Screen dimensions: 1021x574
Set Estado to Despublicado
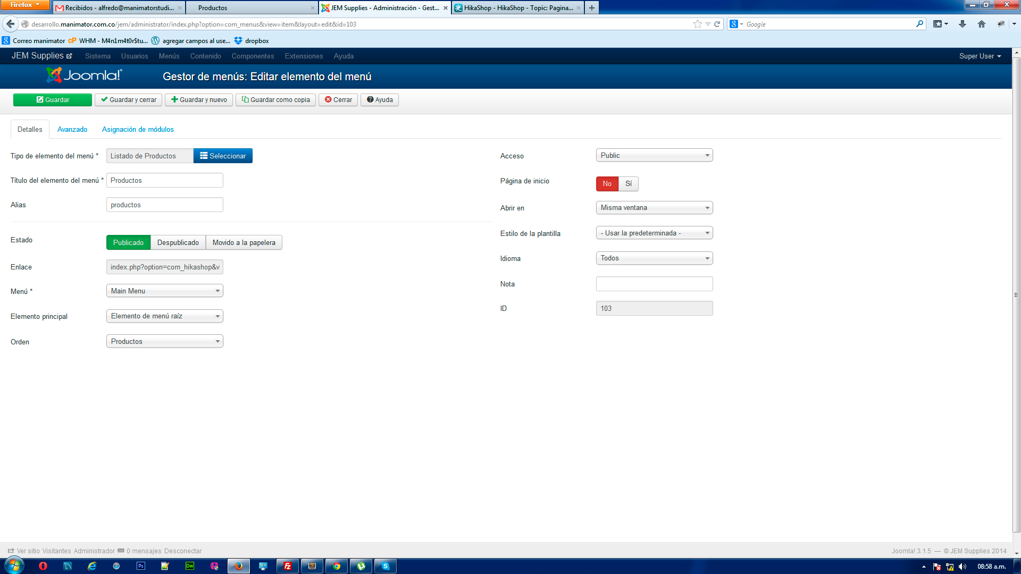pyautogui.click(x=178, y=242)
